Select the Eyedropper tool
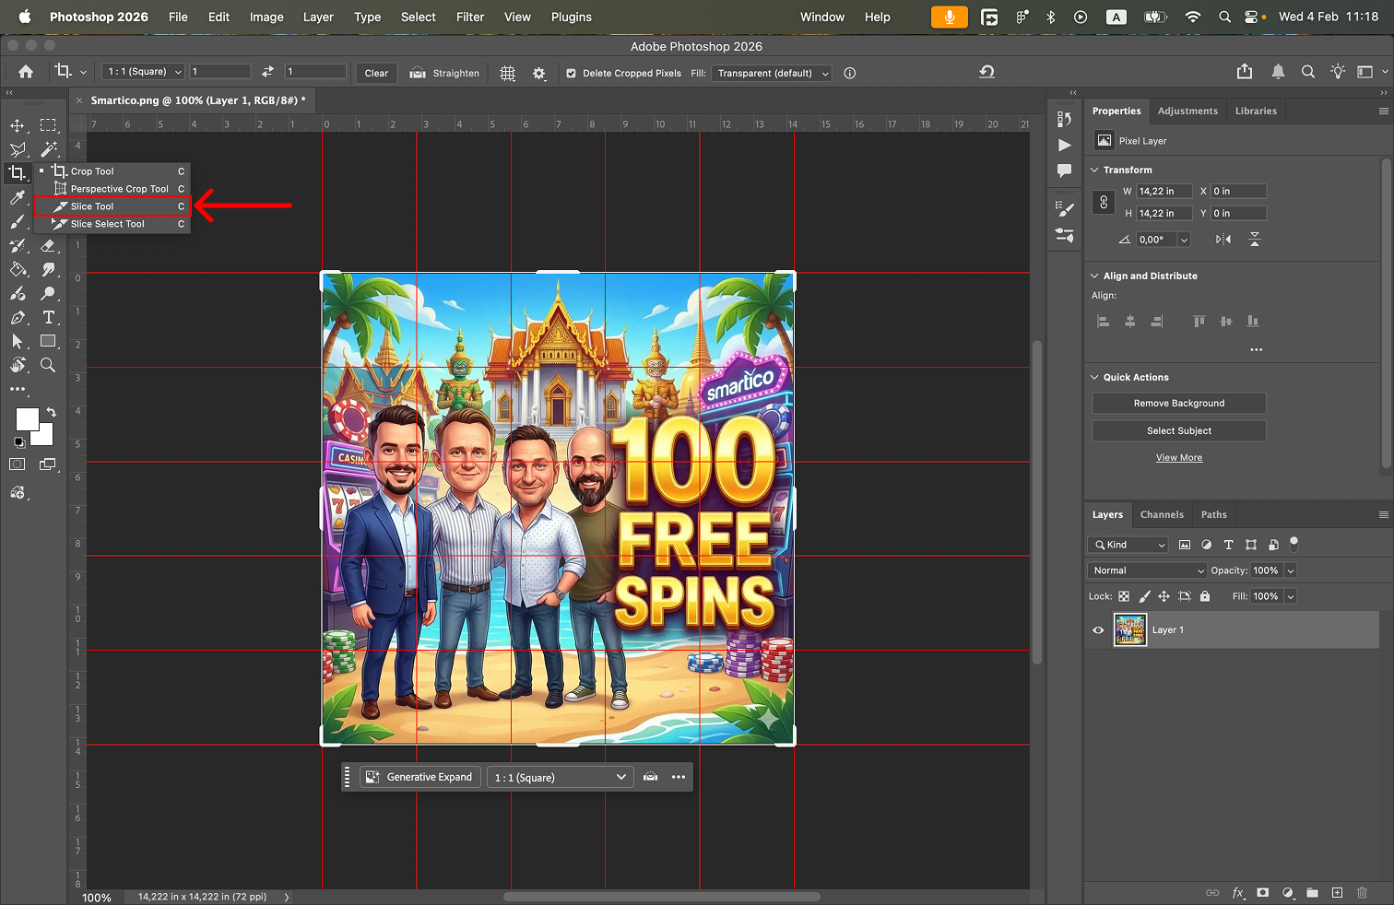Image resolution: width=1394 pixels, height=905 pixels. point(18,197)
